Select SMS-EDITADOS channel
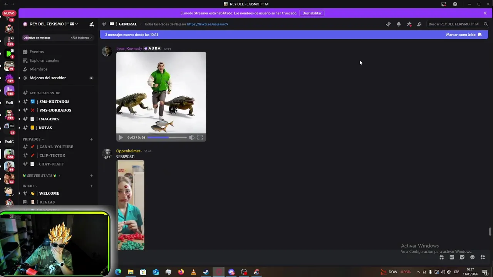 click(x=58, y=102)
